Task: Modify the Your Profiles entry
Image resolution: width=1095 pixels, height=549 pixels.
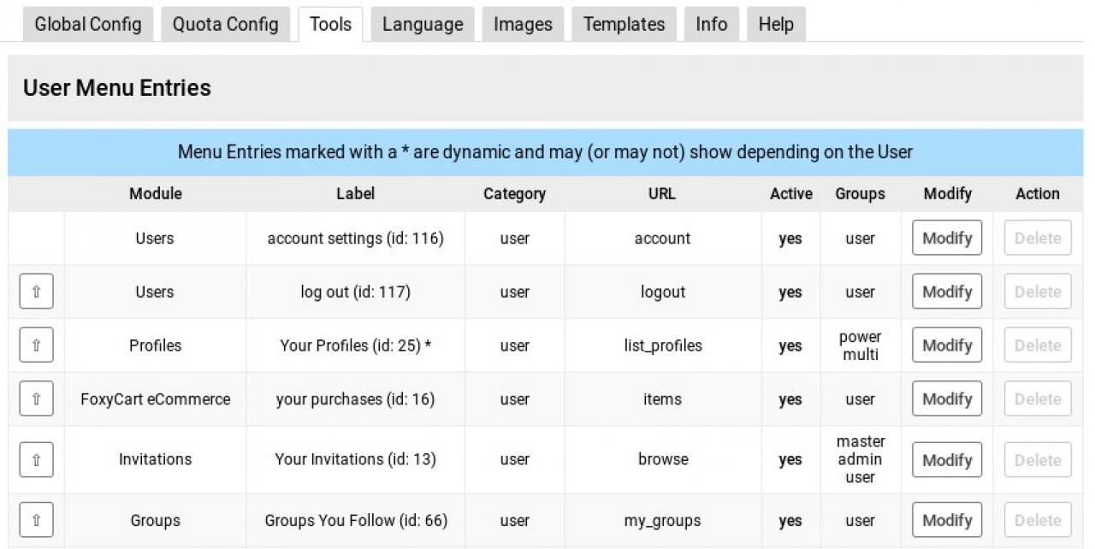Action: [x=947, y=345]
